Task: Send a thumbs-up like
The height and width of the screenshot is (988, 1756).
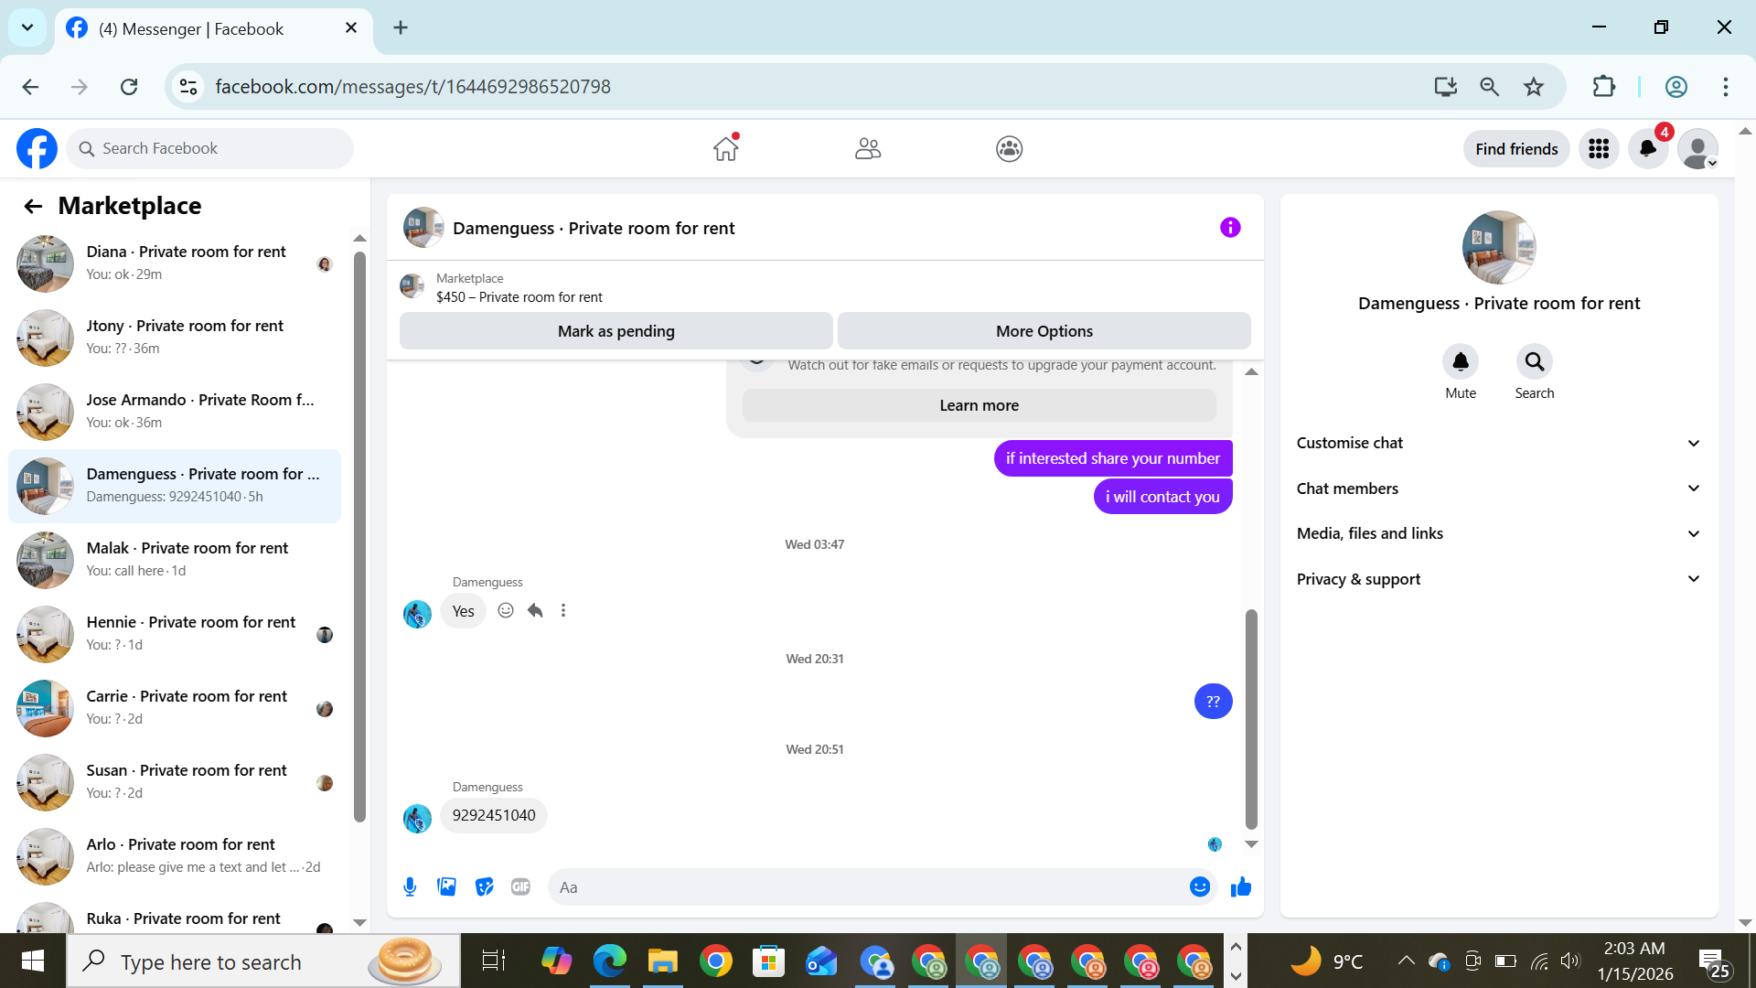Action: [1240, 886]
